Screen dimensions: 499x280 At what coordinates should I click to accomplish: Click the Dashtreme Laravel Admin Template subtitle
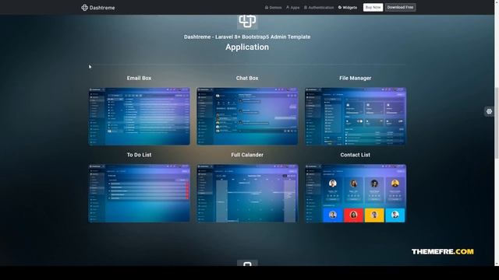[247, 37]
